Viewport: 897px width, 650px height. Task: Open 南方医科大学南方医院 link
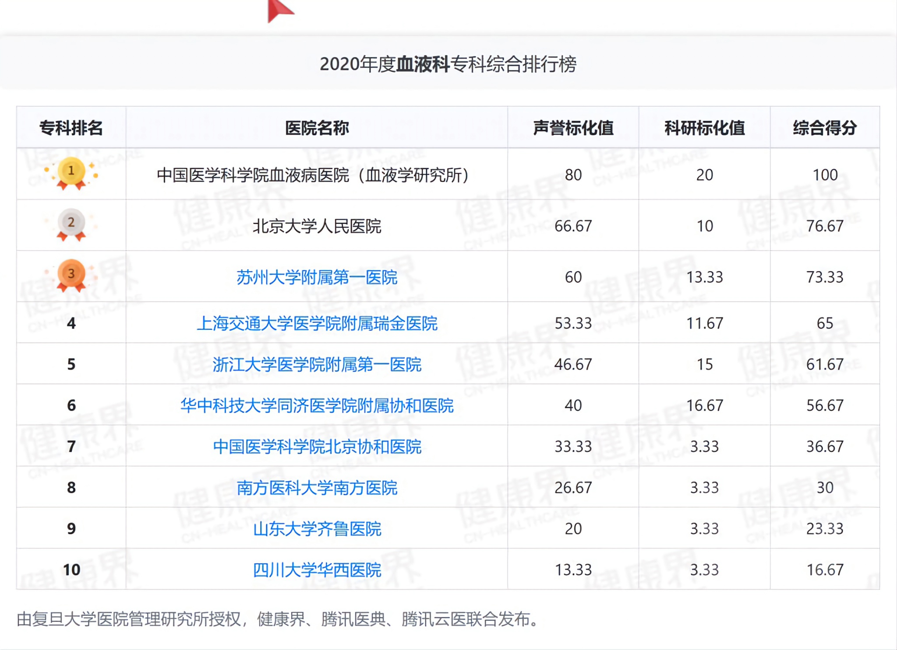pos(317,488)
